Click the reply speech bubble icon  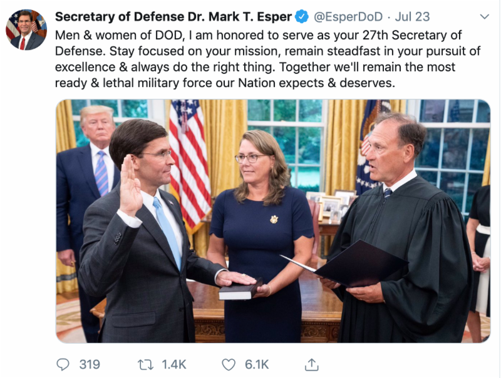63,364
